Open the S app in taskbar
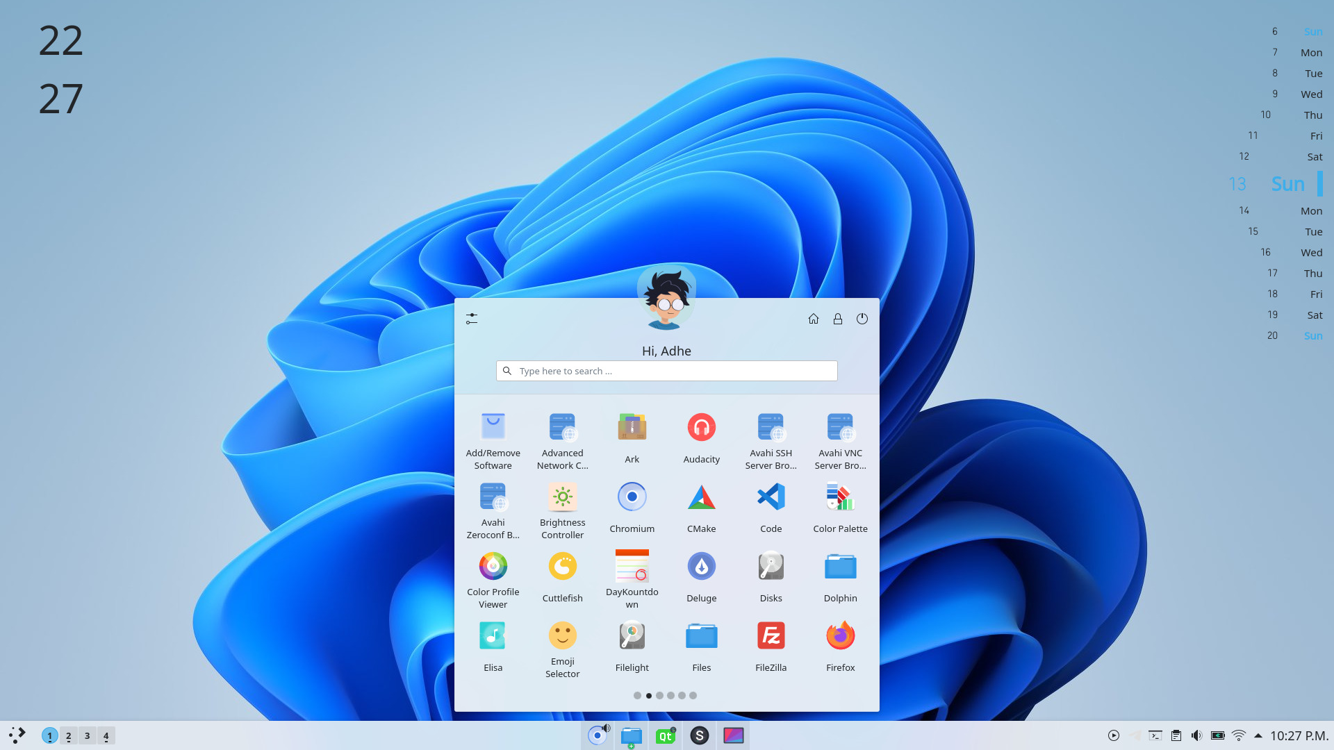 click(x=699, y=735)
